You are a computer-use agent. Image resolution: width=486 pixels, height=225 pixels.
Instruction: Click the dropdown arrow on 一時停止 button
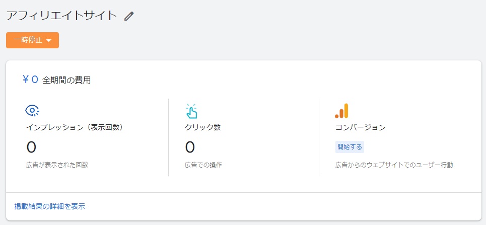coord(48,41)
